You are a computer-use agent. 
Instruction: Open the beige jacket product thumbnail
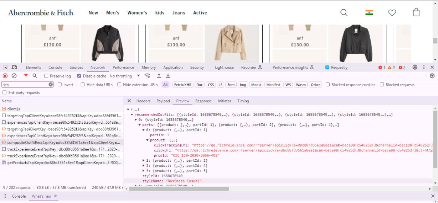(x=232, y=43)
